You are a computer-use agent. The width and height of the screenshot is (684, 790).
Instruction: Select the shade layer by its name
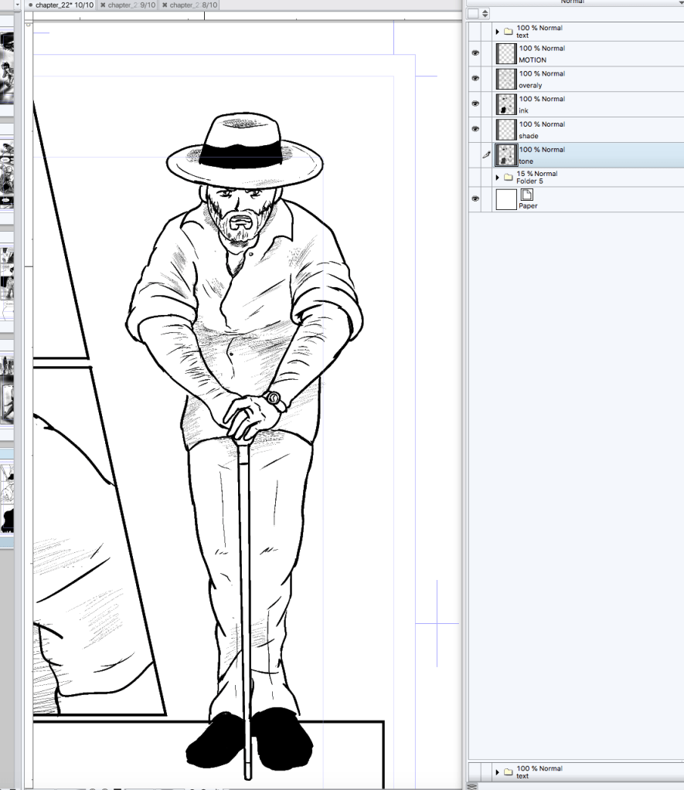[x=529, y=136]
